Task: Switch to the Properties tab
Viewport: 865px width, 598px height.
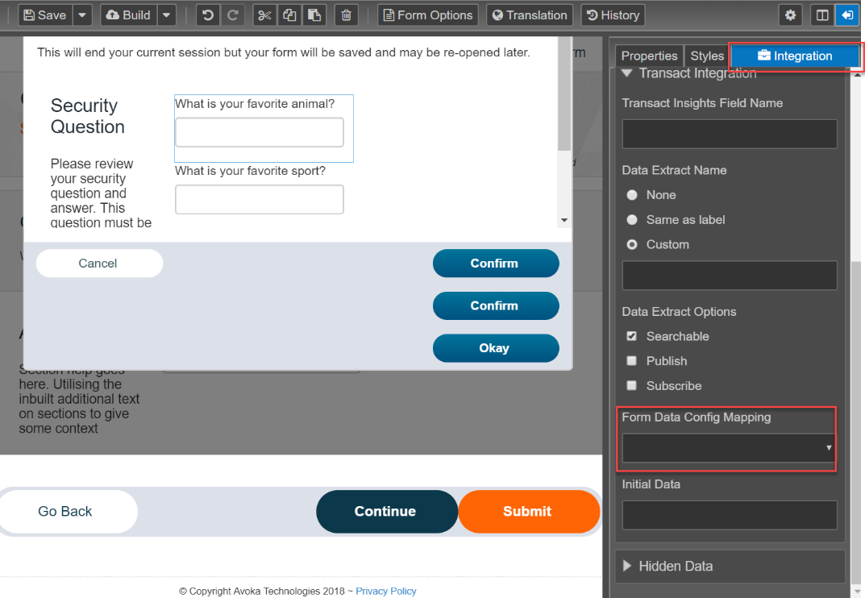Action: point(649,56)
